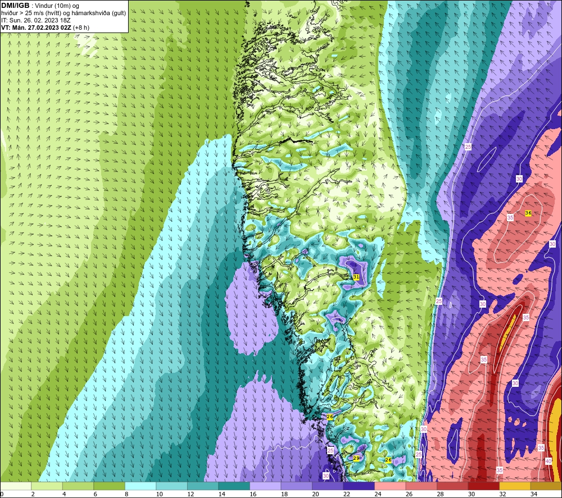Click colorbar tick label '18'
Screen dimensions: 562x498
tap(284, 495)
